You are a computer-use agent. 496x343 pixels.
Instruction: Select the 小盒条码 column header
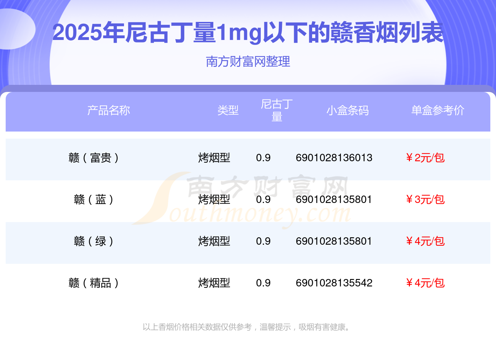348,110
